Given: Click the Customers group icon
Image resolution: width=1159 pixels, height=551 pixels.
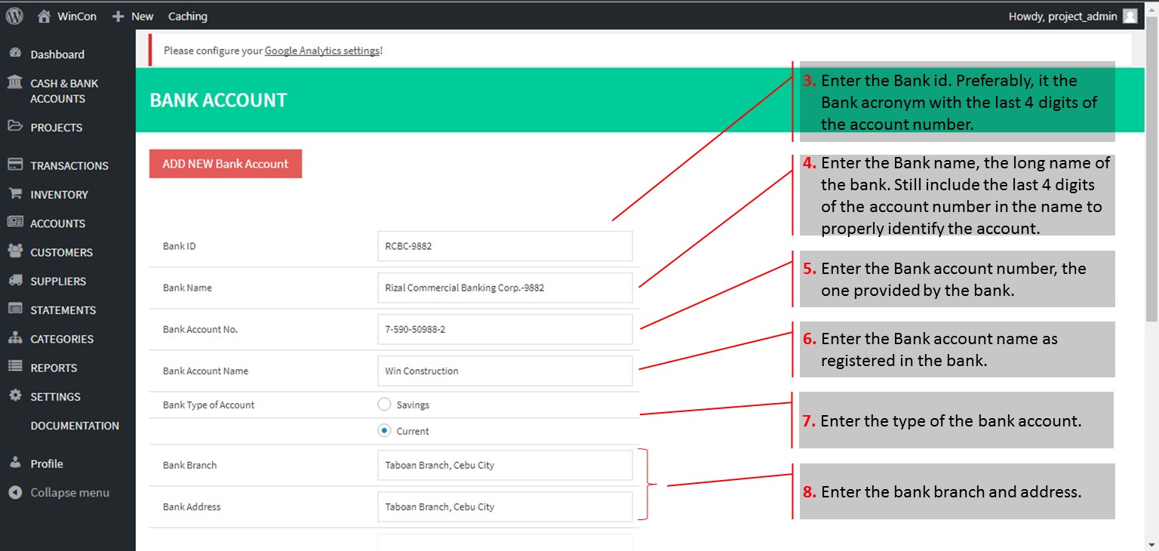Looking at the screenshot, I should [14, 251].
